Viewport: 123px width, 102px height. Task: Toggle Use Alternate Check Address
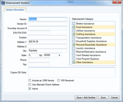[x=30, y=85]
